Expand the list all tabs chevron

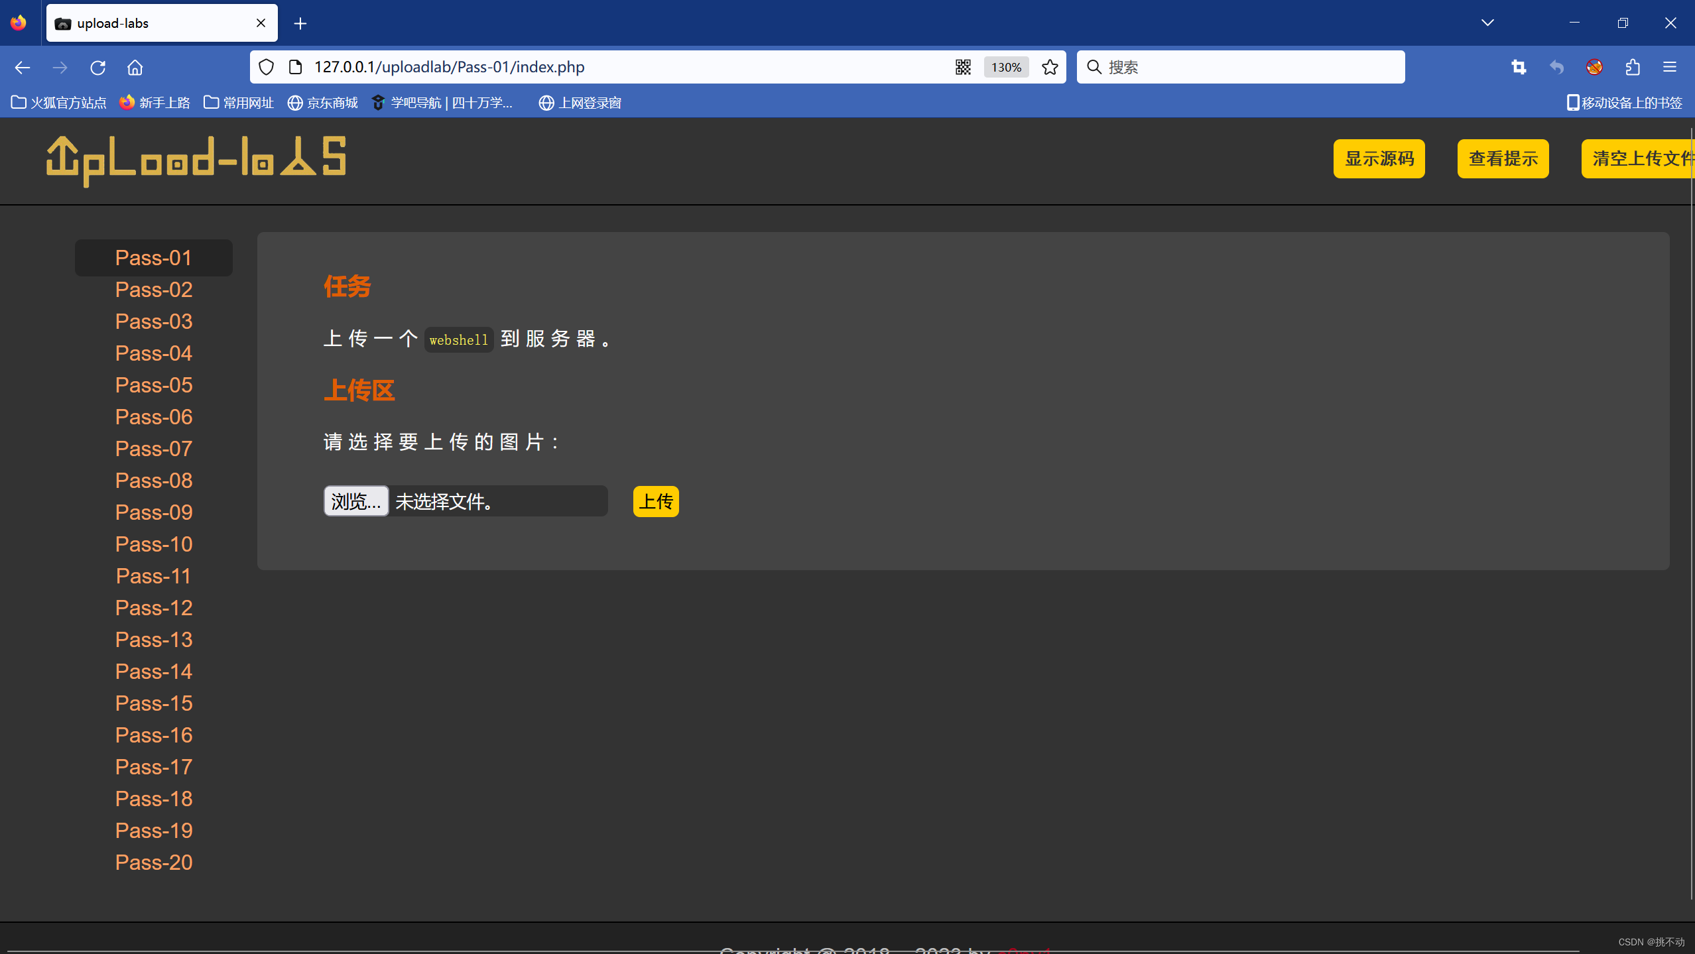(x=1487, y=23)
